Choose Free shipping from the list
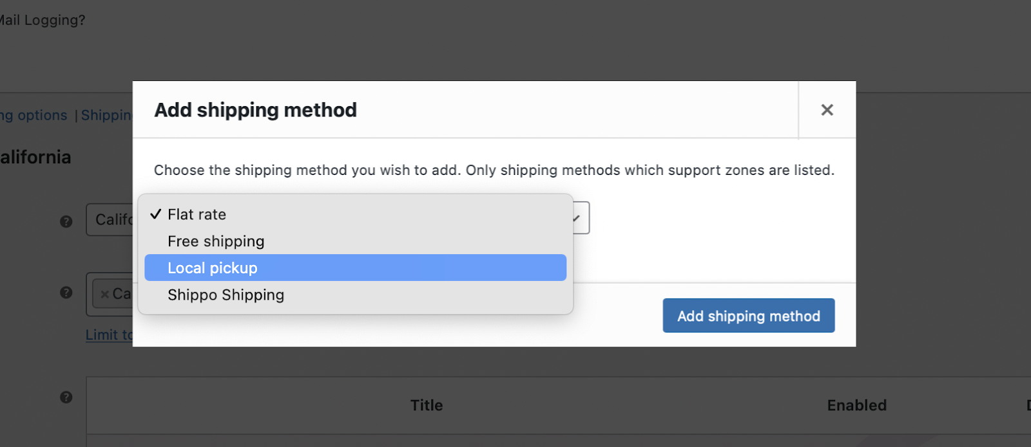Image resolution: width=1031 pixels, height=447 pixels. (216, 241)
